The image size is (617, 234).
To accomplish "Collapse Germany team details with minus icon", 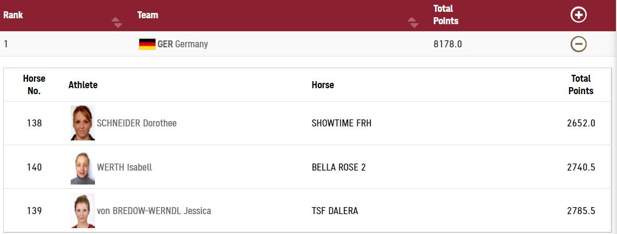I will [579, 44].
